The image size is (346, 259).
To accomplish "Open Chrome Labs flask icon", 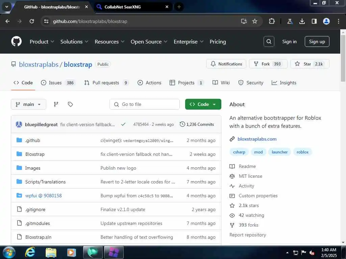I will [290, 21].
